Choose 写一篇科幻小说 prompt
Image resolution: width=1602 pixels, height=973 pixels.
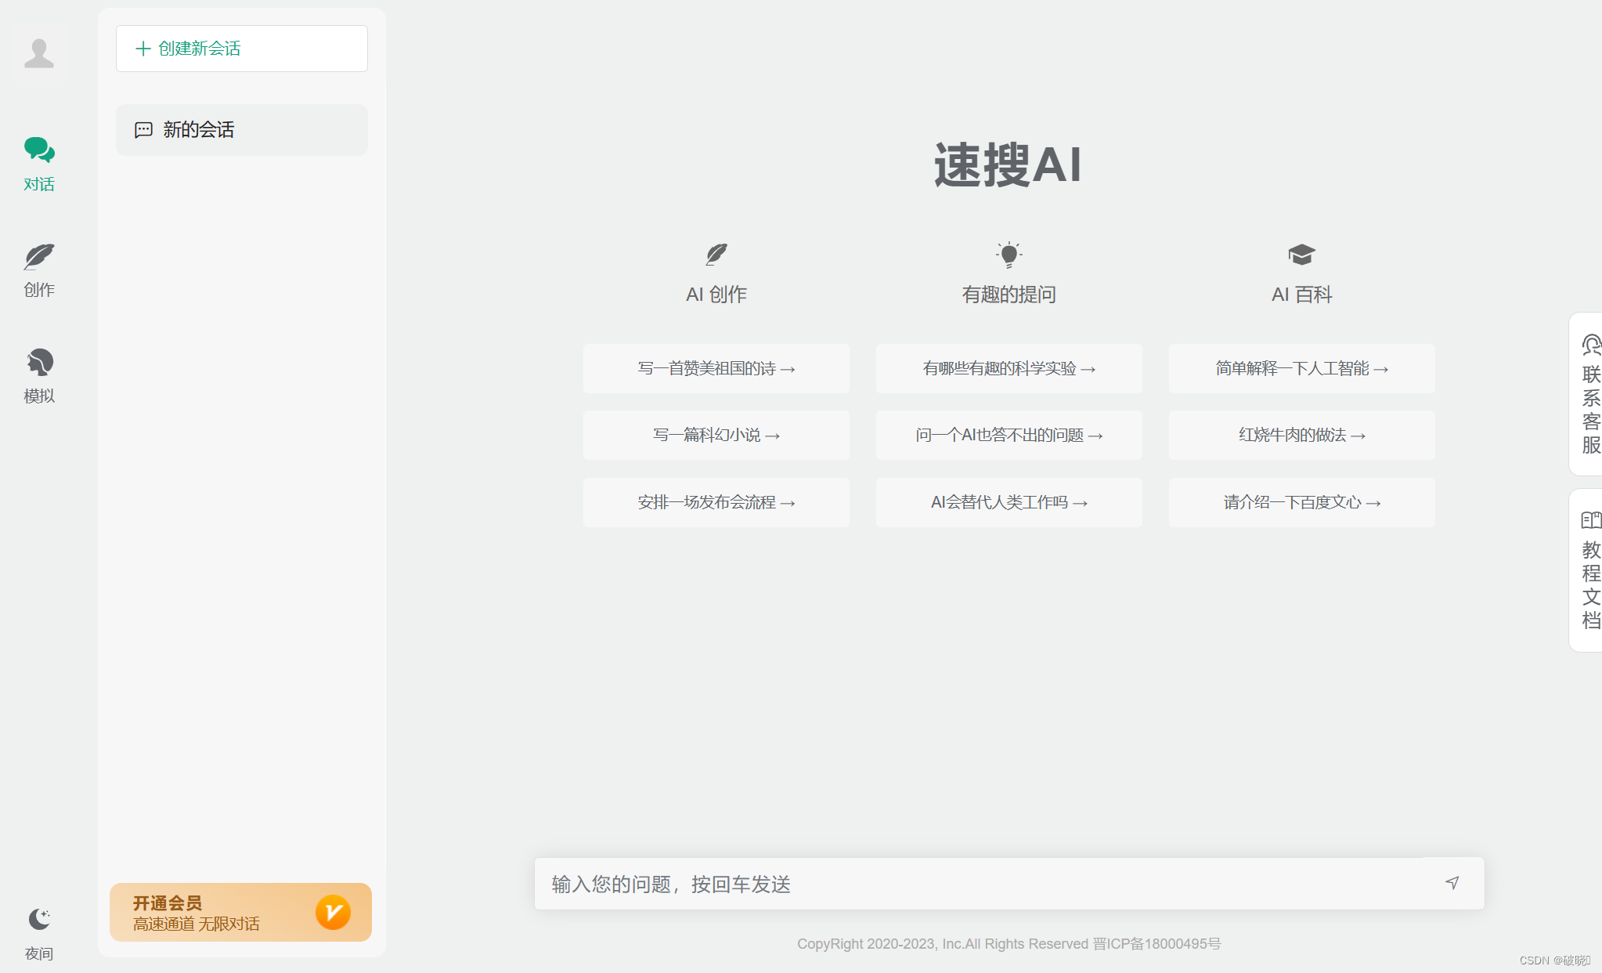click(x=716, y=435)
